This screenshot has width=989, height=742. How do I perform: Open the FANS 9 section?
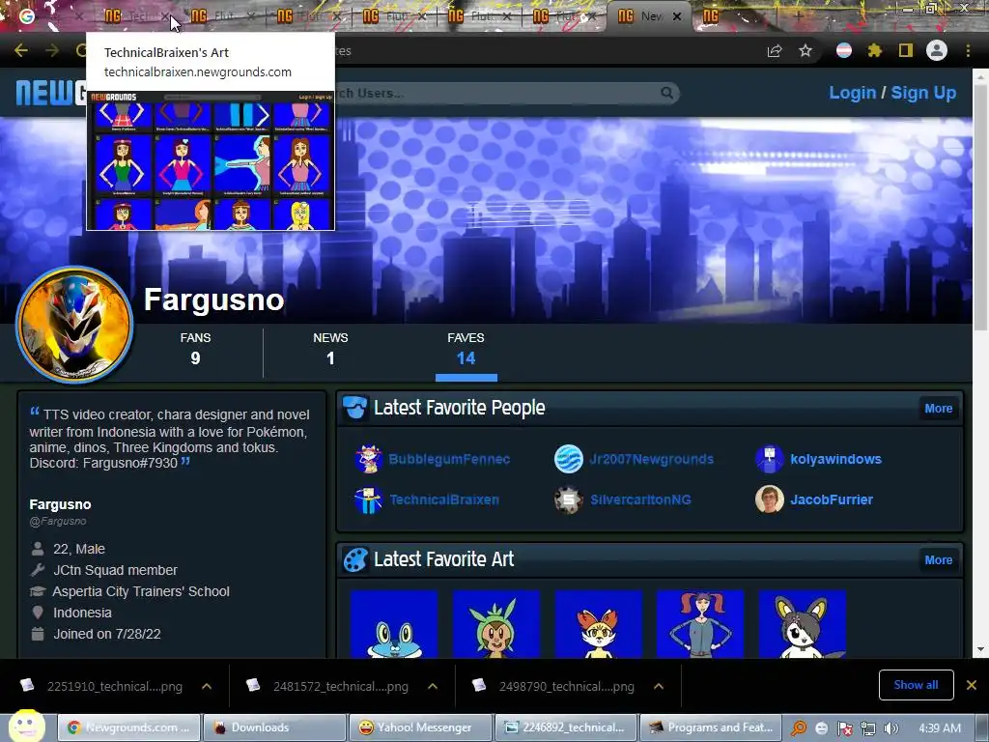(x=195, y=349)
